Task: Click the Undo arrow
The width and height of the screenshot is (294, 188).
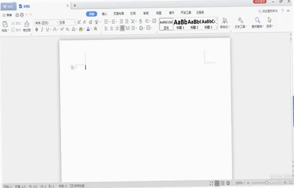Action: click(26, 15)
